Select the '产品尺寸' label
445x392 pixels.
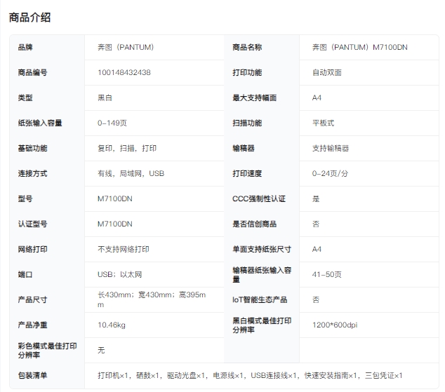pyautogui.click(x=32, y=299)
